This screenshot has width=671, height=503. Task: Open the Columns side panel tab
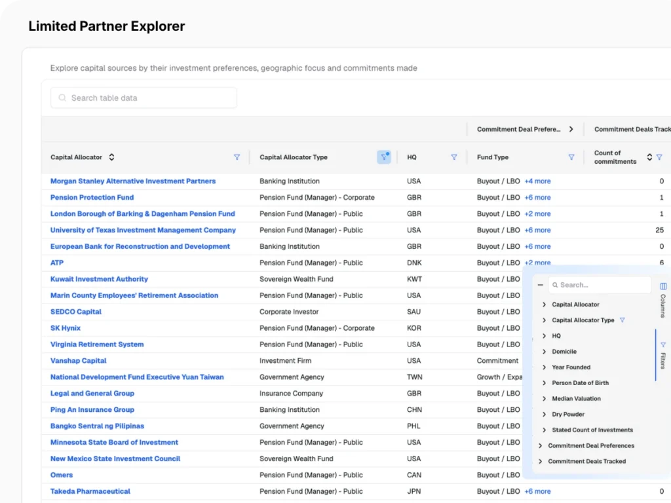click(663, 300)
